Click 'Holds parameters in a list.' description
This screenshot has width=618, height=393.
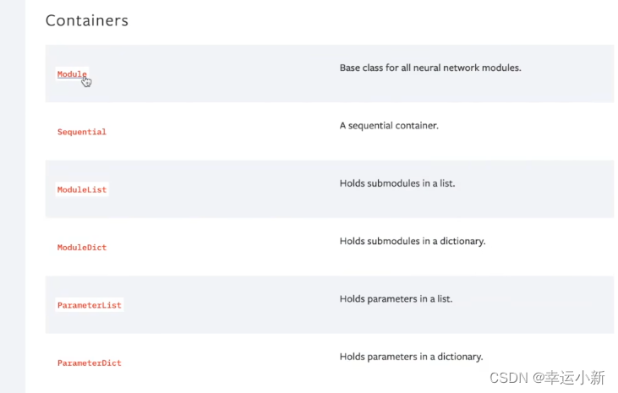point(396,298)
